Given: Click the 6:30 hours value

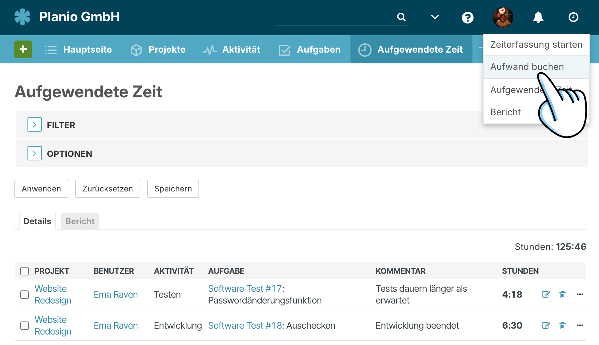Looking at the screenshot, I should coord(512,325).
